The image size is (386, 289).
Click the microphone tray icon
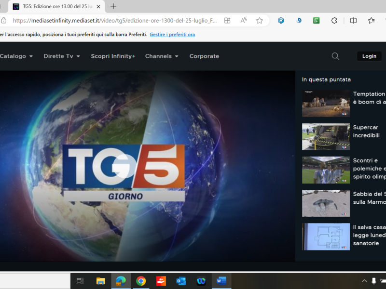[x=373, y=281]
